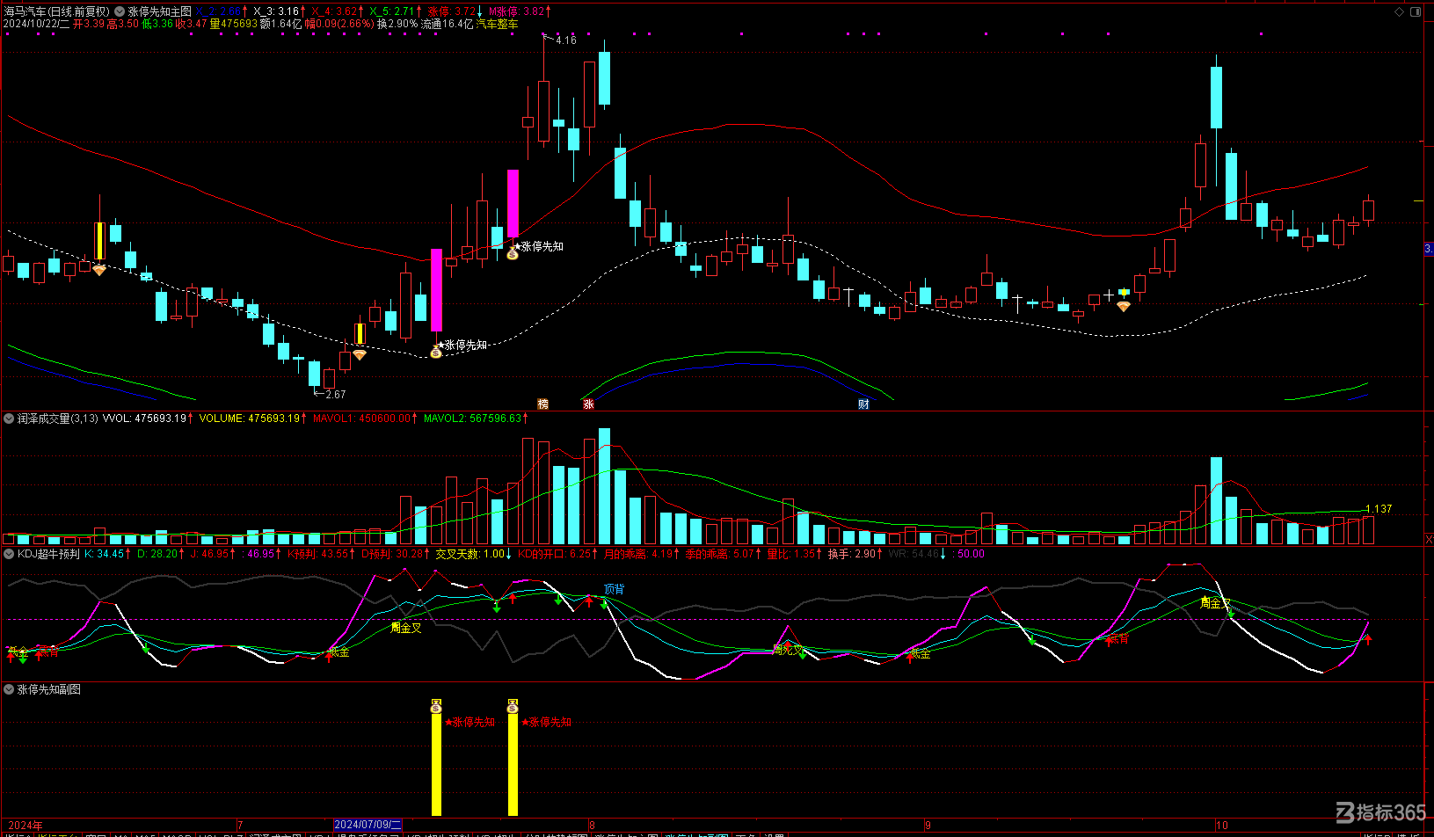1434x837 pixels.
Task: Click the tallest cyan candle in October
Action: (x=1216, y=98)
